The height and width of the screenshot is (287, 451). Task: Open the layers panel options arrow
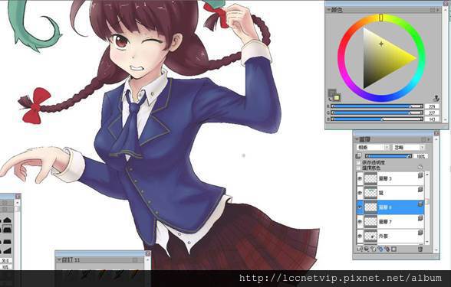(429, 140)
